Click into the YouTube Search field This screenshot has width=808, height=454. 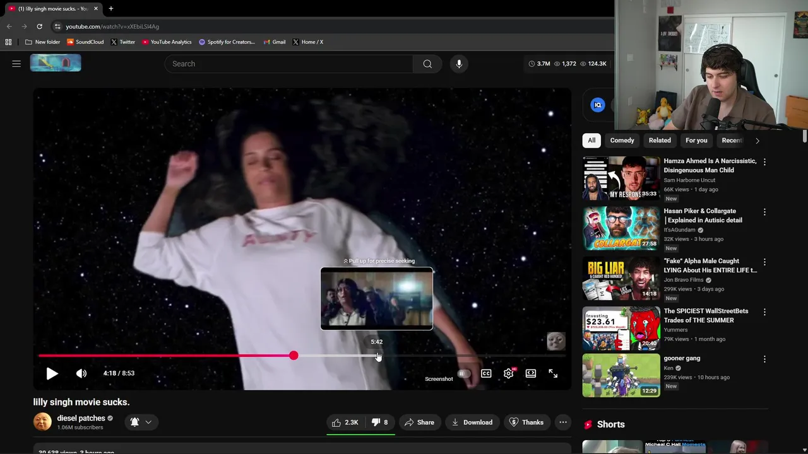pos(289,64)
